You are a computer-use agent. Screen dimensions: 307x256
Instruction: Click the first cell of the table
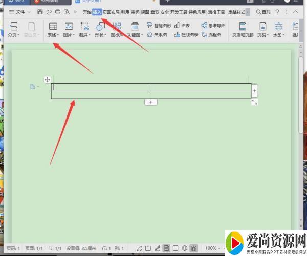[101, 87]
